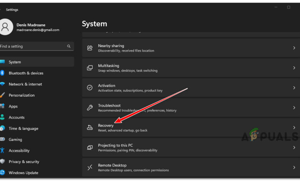Click the madroane.denis@gmail.com email text

click(38, 30)
